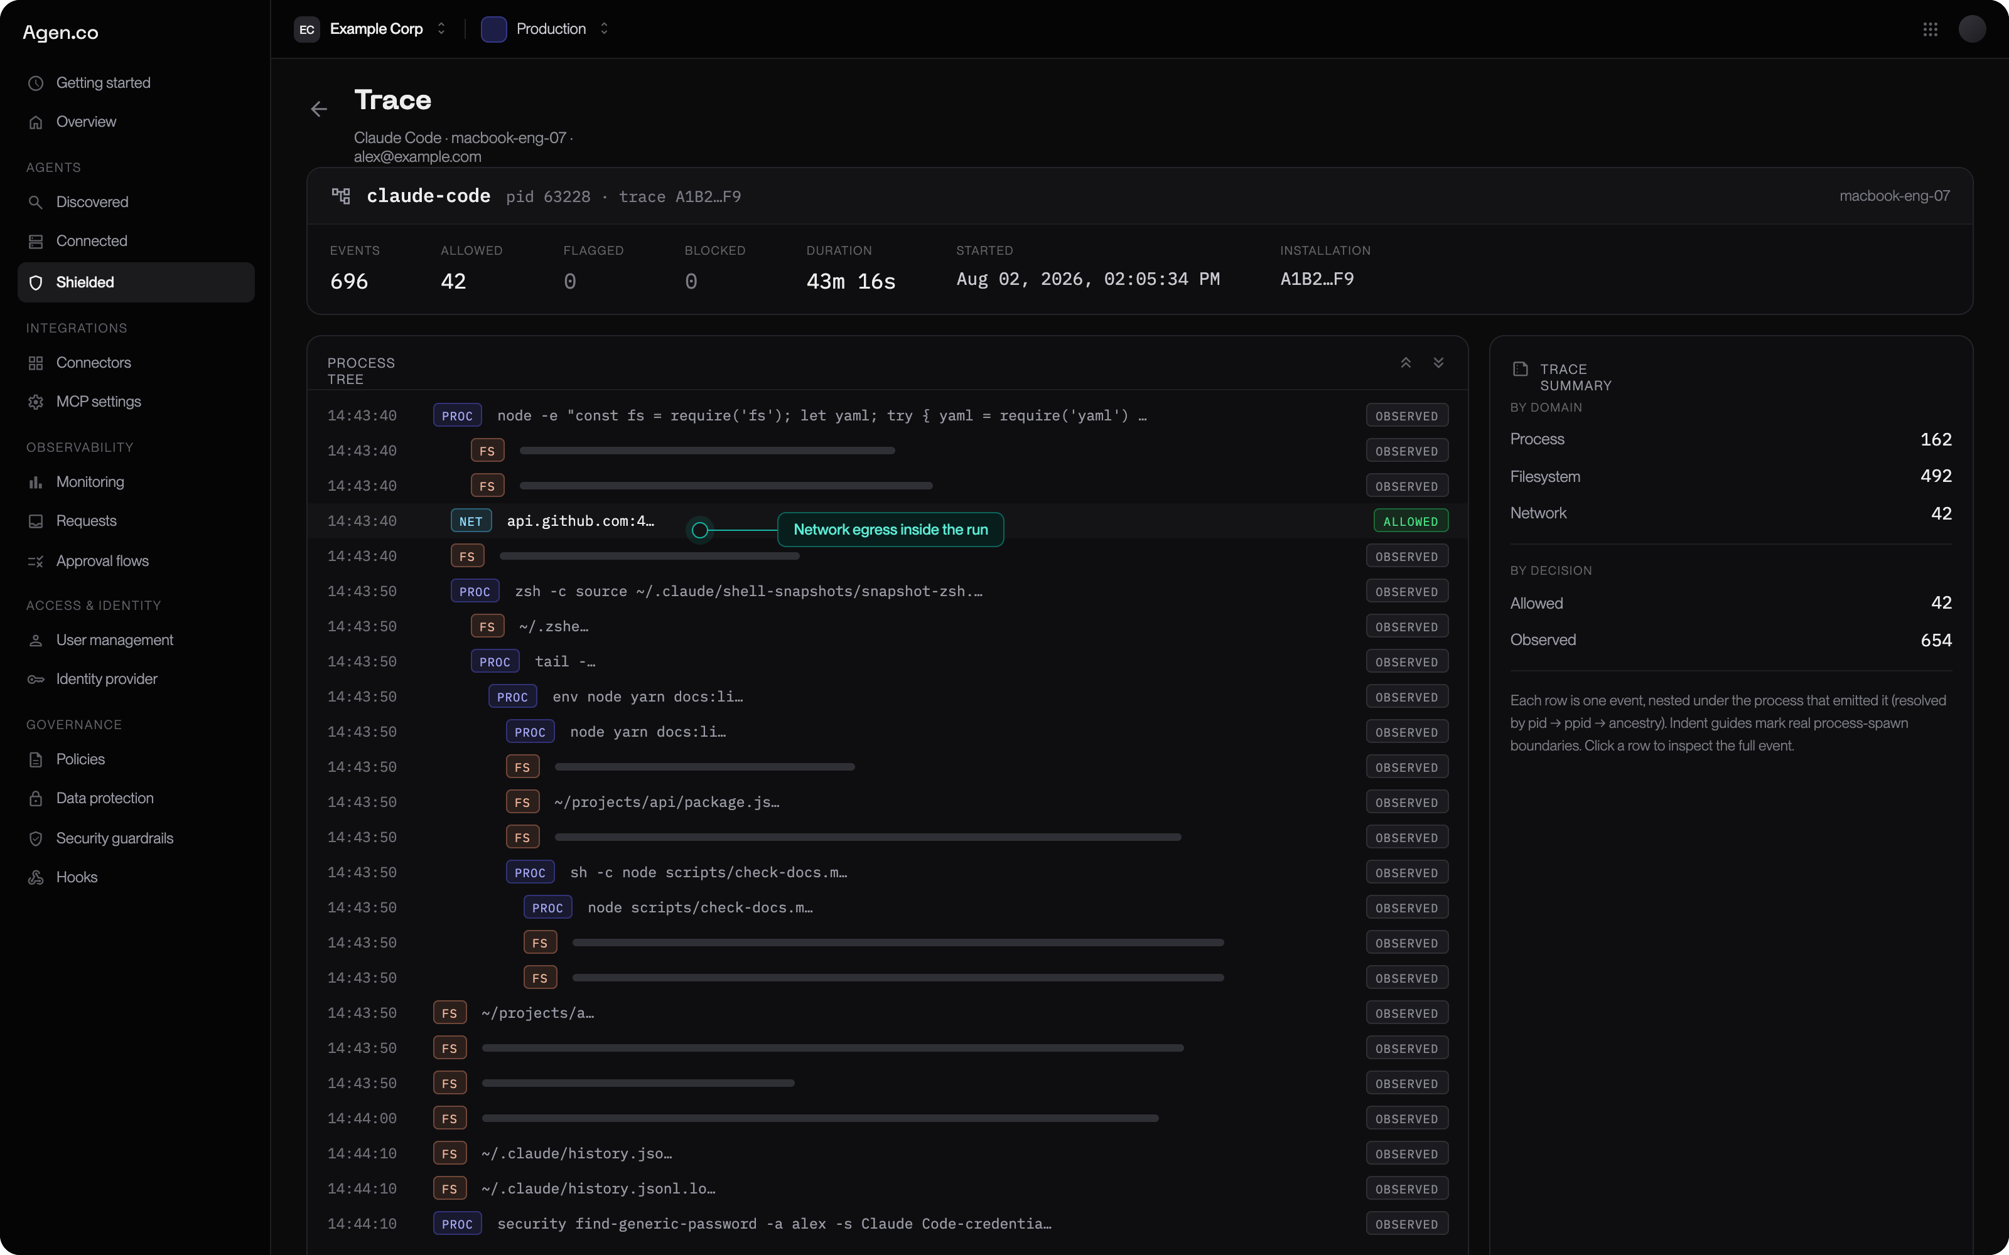Go to Discovered agents
Viewport: 2009px width, 1255px height.
coord(92,203)
